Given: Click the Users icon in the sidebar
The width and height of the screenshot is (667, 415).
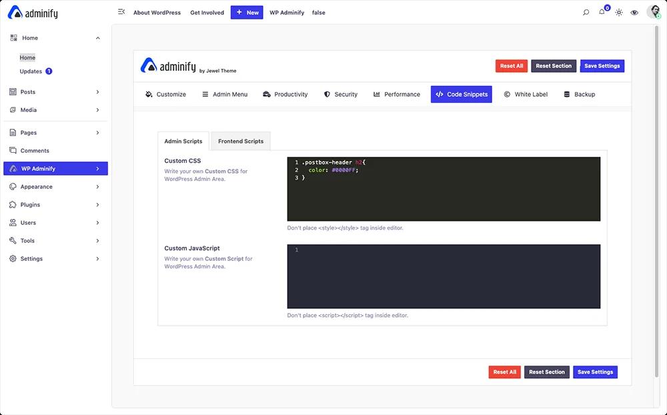Looking at the screenshot, I should (13, 223).
